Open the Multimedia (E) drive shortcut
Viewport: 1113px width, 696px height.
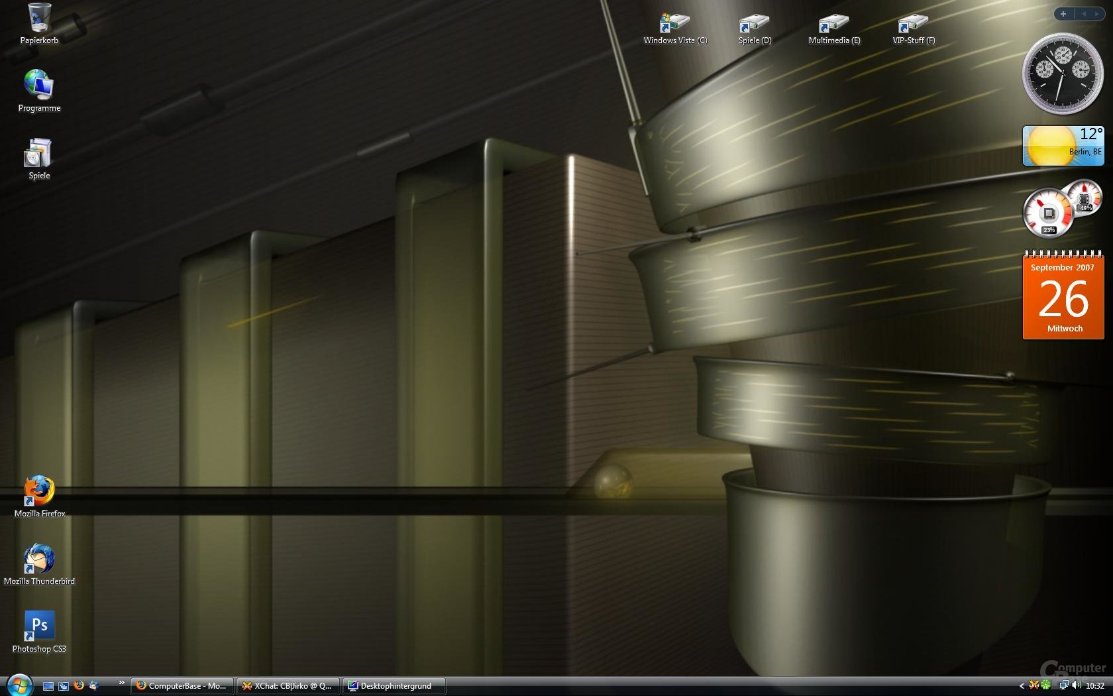tap(834, 29)
